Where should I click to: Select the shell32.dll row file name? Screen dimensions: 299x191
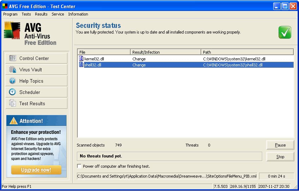point(93,65)
